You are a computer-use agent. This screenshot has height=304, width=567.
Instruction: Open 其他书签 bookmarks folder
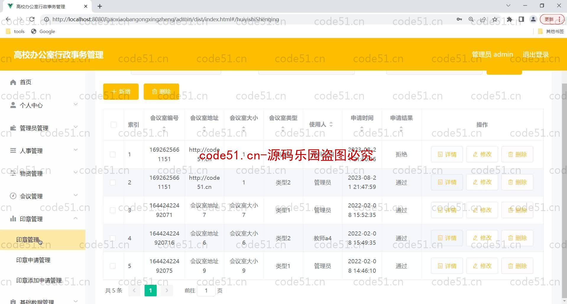click(x=551, y=31)
